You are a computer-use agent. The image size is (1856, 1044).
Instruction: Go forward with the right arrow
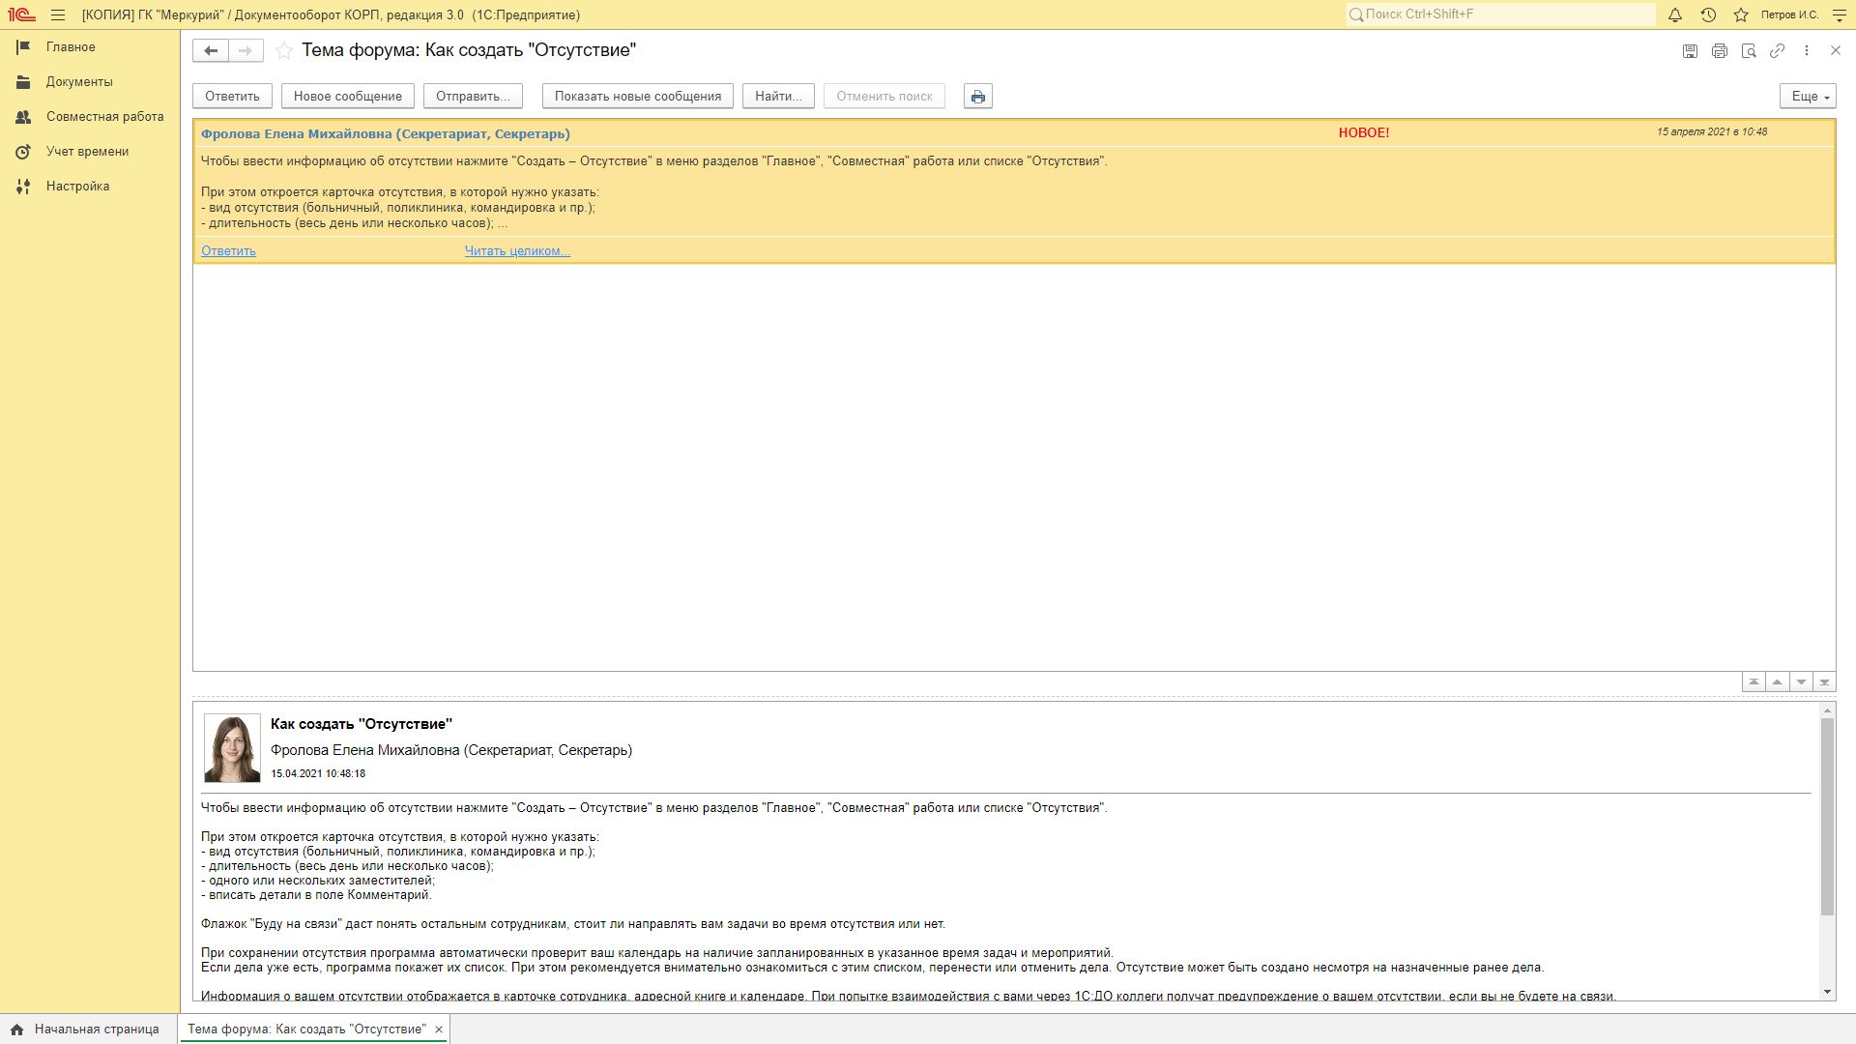pos(246,50)
